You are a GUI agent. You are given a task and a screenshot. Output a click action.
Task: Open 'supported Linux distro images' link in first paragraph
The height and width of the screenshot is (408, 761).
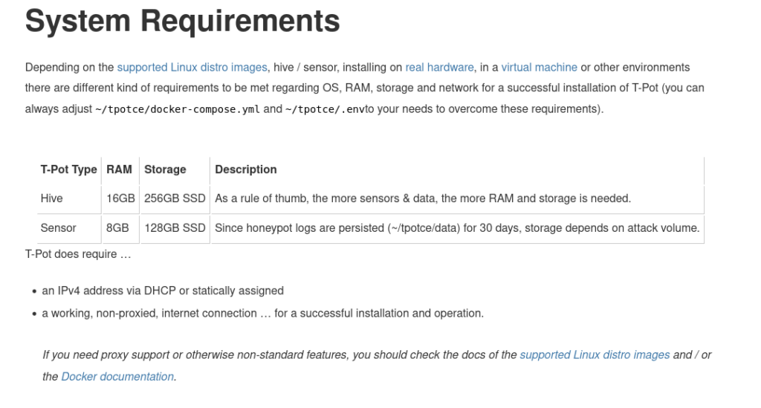[x=192, y=67]
